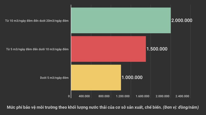This screenshot has height=115, width=206.
Task: Click the white vertical axis line
Action: pyautogui.click(x=71, y=51)
